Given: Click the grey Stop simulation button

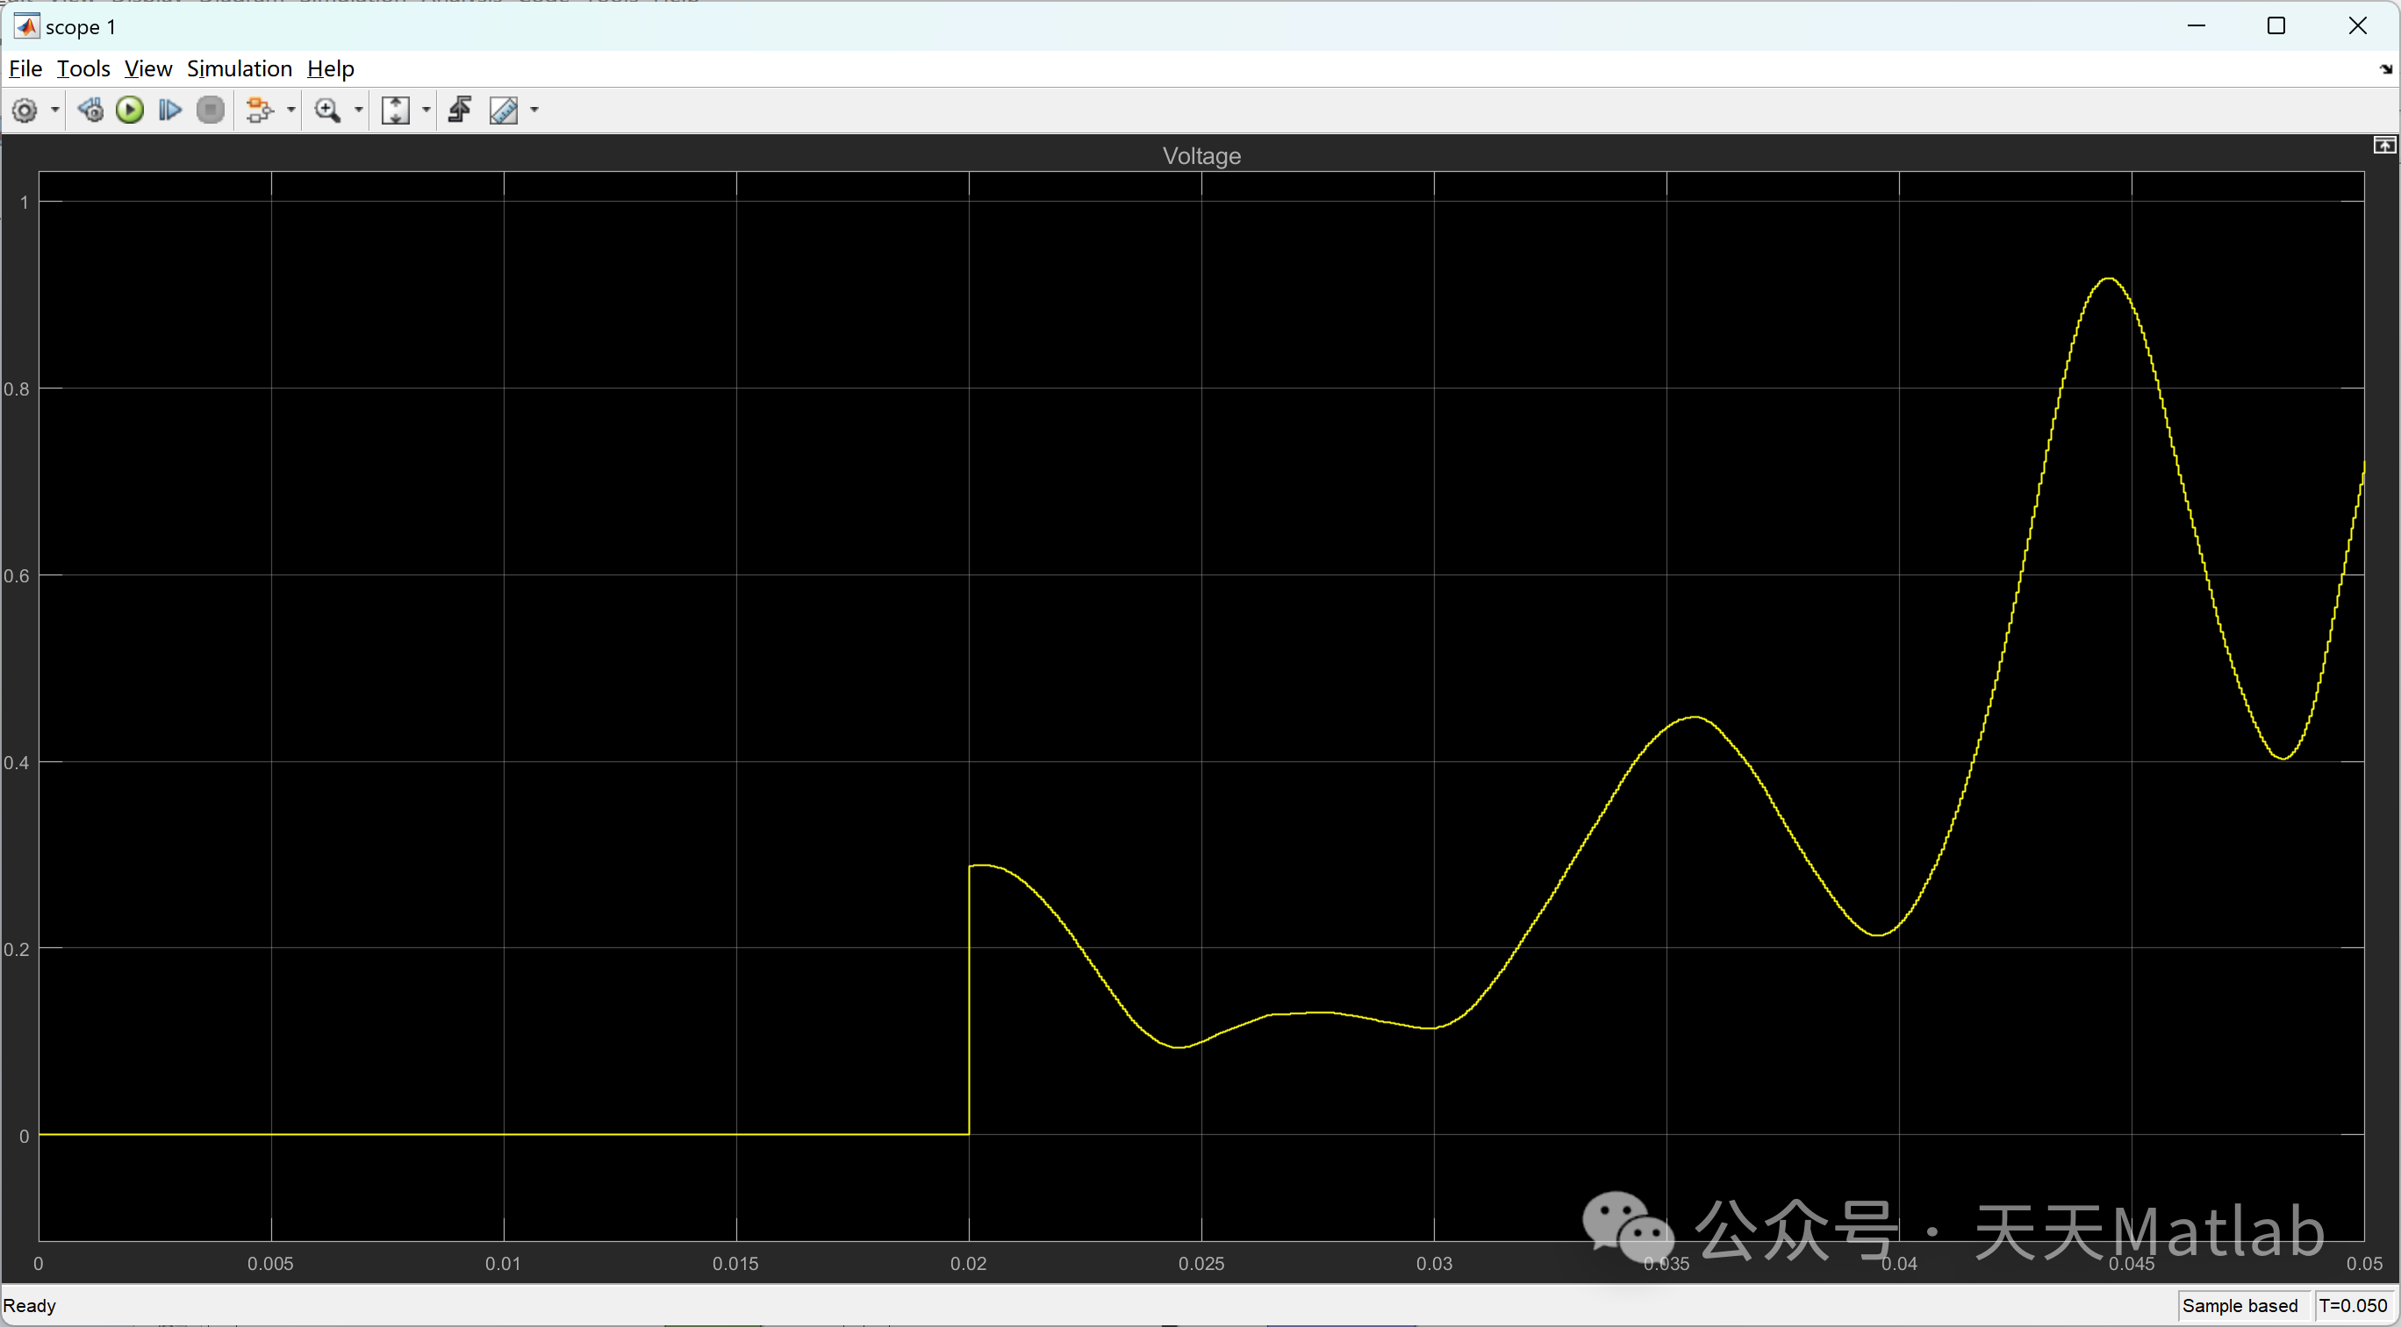Looking at the screenshot, I should click(211, 111).
